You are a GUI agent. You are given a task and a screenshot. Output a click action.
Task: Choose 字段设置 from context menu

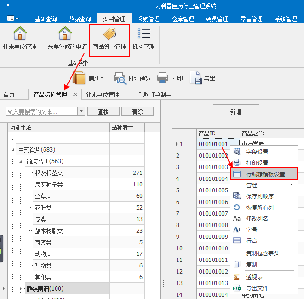257,152
